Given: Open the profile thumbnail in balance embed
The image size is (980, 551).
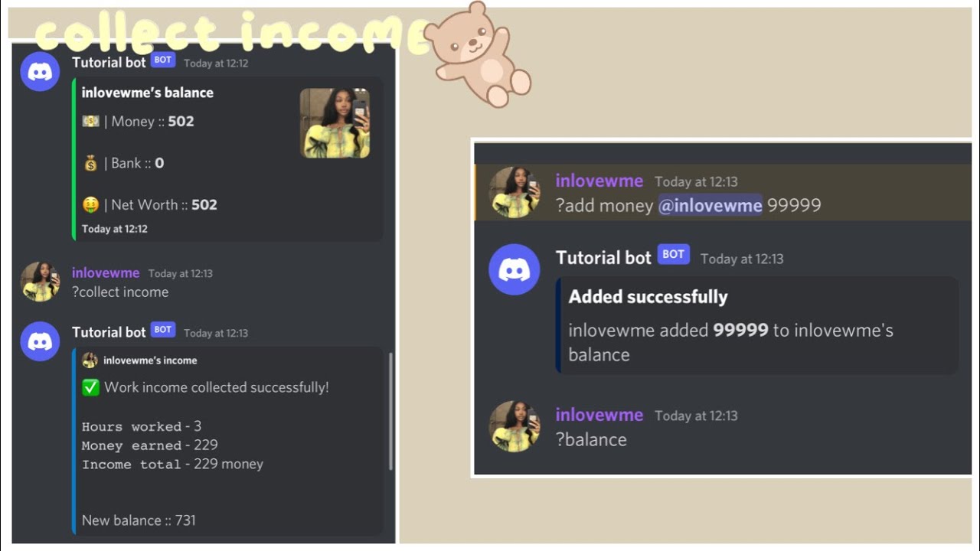Looking at the screenshot, I should click(335, 123).
